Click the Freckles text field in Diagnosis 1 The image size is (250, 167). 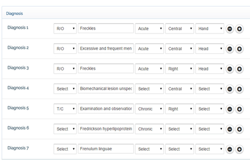click(105, 29)
